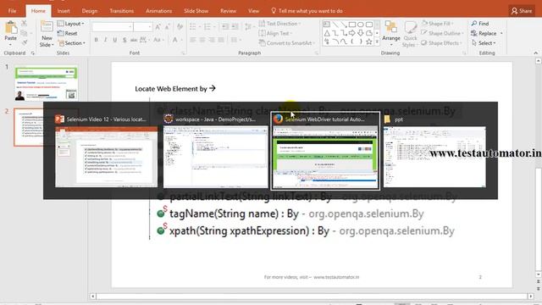Click the Arrange icon
The image size is (542, 305).
(x=391, y=27)
